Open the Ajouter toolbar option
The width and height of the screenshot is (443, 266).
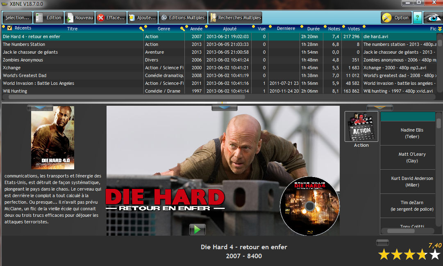142,18
